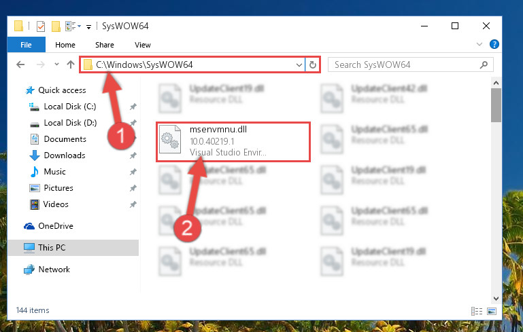
Task: Click the New folder icon in the title bar
Action: [56, 26]
